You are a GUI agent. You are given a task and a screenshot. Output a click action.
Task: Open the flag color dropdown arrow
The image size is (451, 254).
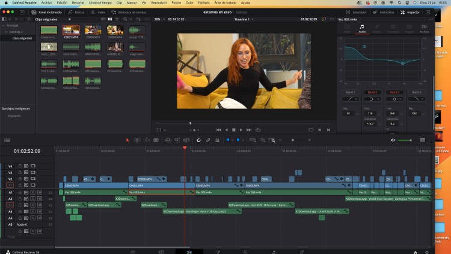point(232,140)
